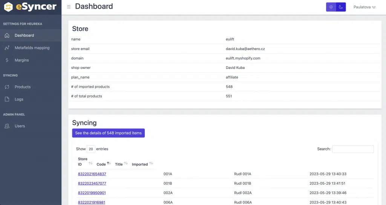
Task: Click the Logs document icon
Action: click(7, 99)
